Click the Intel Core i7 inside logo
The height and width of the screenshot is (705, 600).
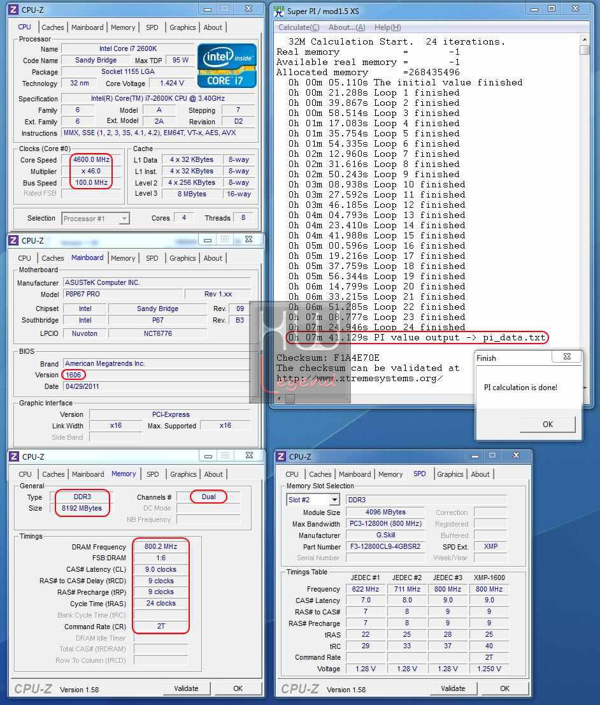[x=227, y=66]
